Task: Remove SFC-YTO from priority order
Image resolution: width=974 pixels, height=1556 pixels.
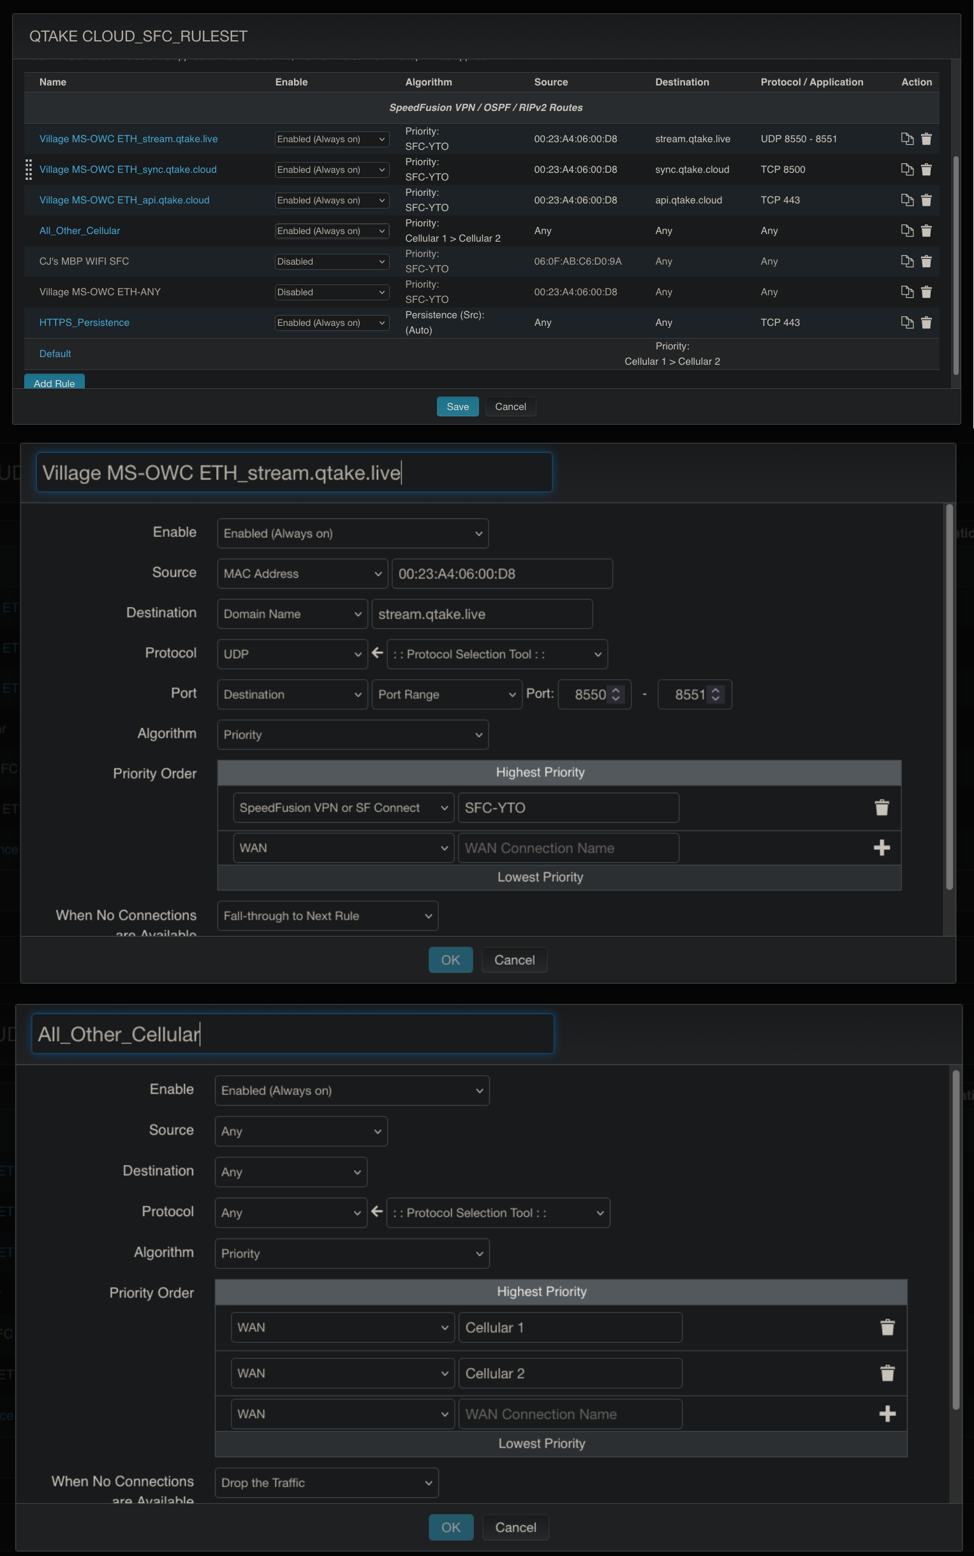Action: (882, 807)
